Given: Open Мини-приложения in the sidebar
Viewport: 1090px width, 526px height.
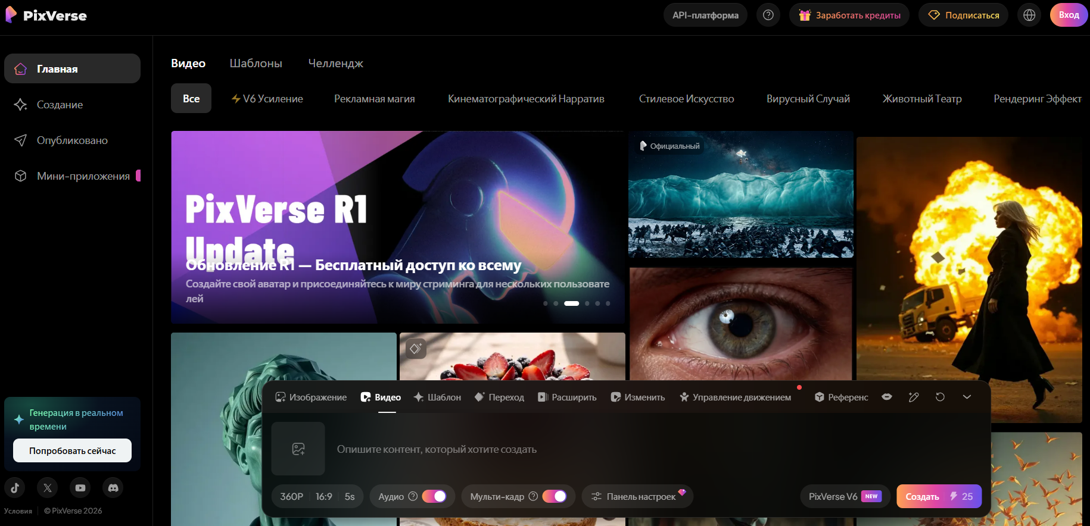Looking at the screenshot, I should tap(72, 176).
